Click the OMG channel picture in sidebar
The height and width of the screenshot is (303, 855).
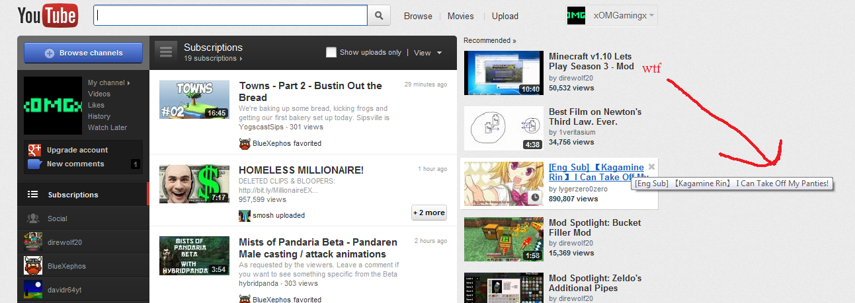(x=53, y=106)
